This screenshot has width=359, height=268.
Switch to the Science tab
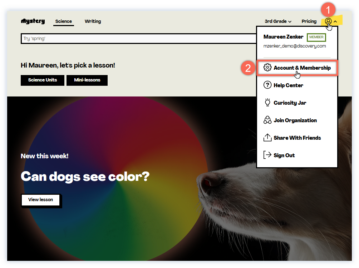63,21
